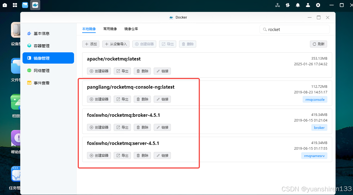Click the Docker whale icon in the taskbar
353x195 pixels.
35,5
